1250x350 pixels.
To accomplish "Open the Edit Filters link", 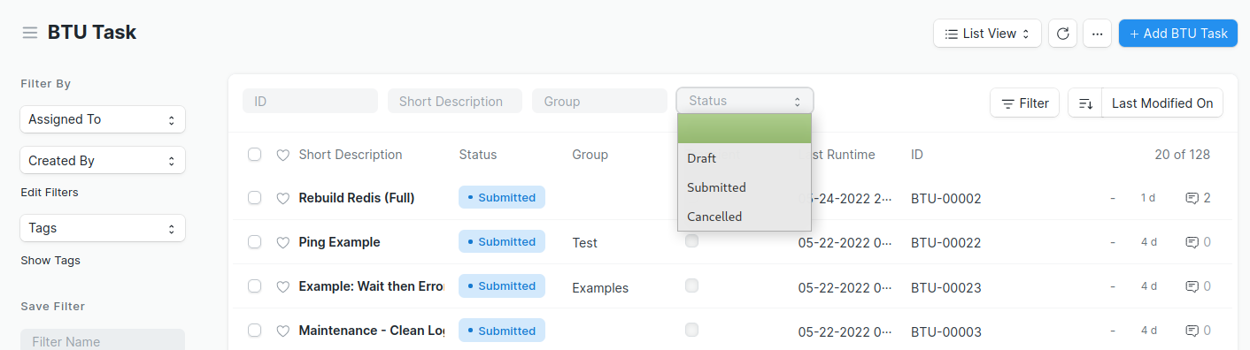I will point(50,193).
